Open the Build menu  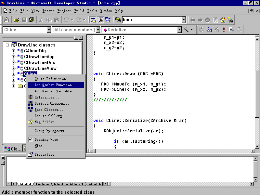click(79, 11)
